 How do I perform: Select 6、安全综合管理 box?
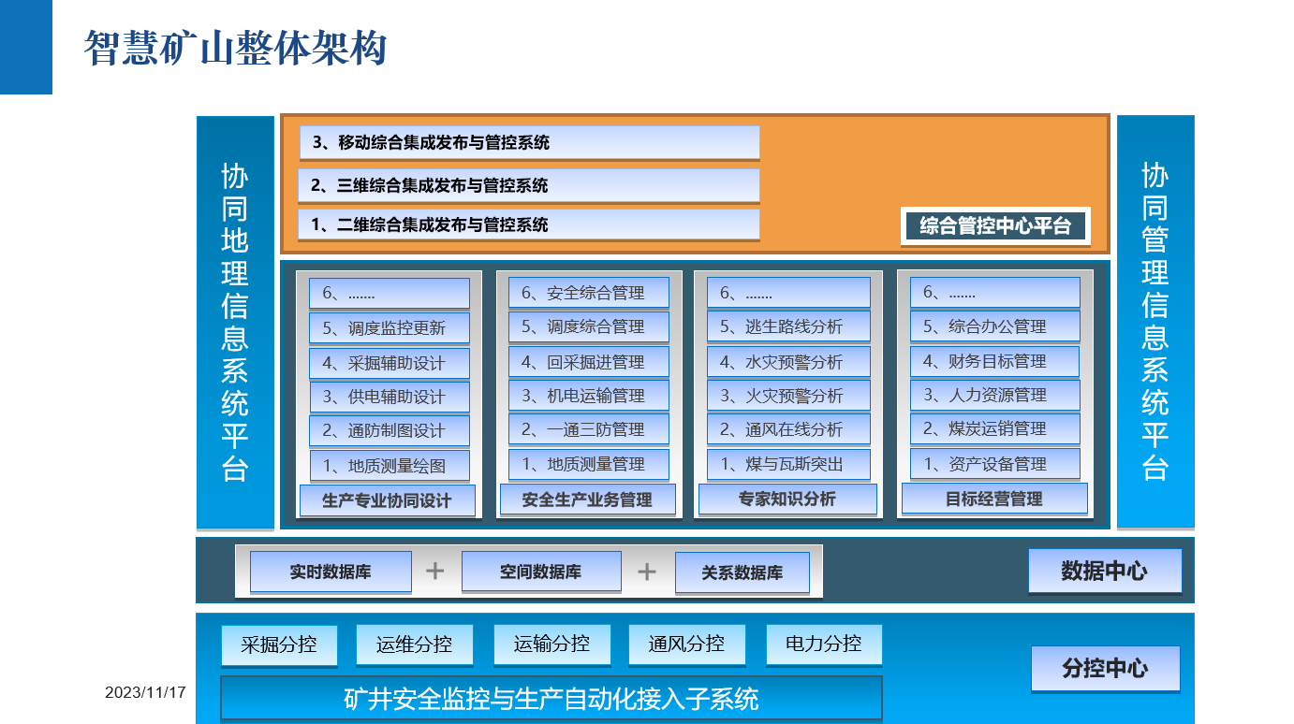pos(589,293)
